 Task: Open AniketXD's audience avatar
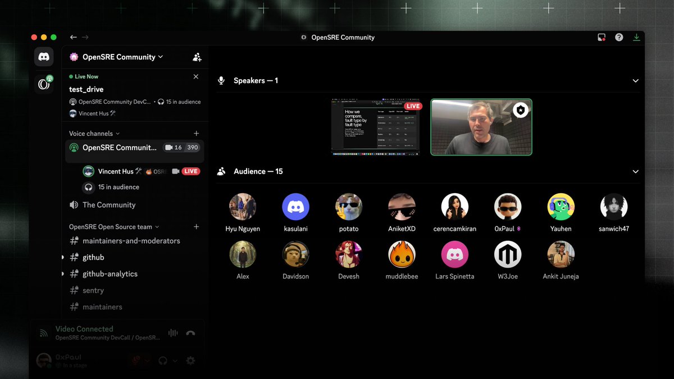tap(402, 207)
